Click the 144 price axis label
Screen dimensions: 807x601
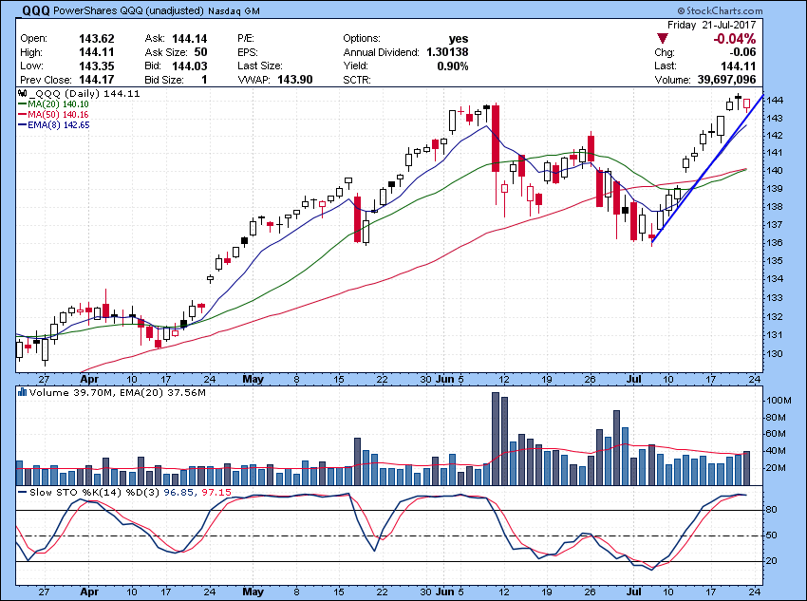(774, 101)
